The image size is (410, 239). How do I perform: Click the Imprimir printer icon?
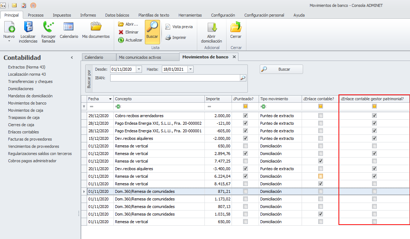pos(168,37)
